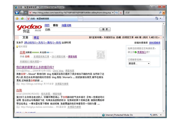Screen dimensions: 180x123
Task: Expand the toolbar overflow chevron
Action: (x=164, y=17)
